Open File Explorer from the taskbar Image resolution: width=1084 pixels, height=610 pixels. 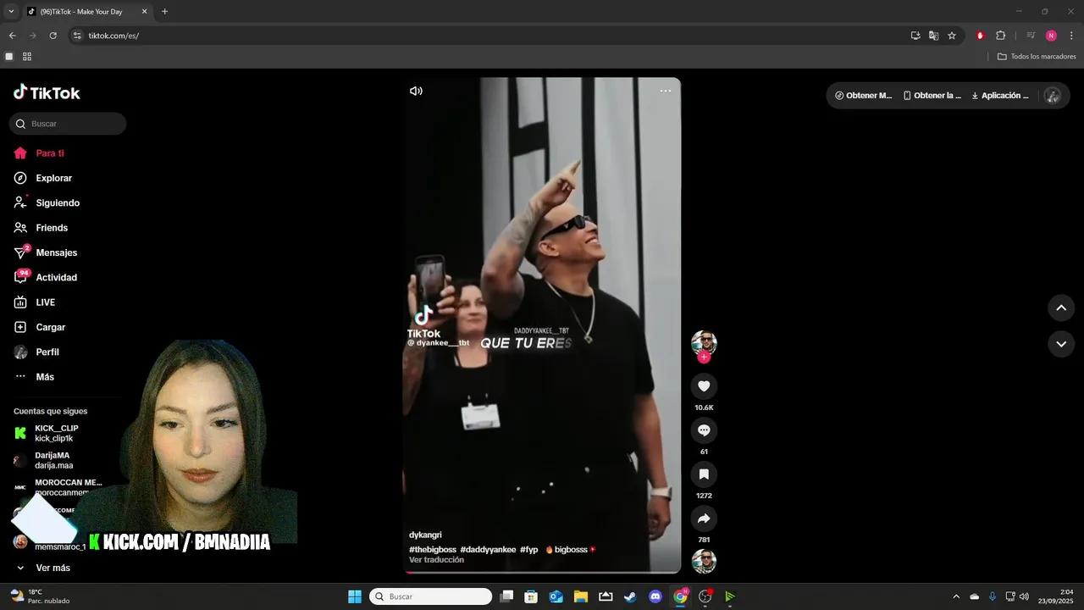tap(581, 596)
